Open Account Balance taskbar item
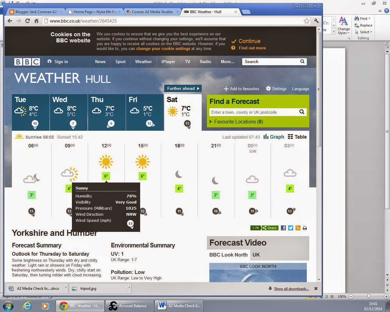The height and width of the screenshot is (312, 390). click(x=129, y=306)
